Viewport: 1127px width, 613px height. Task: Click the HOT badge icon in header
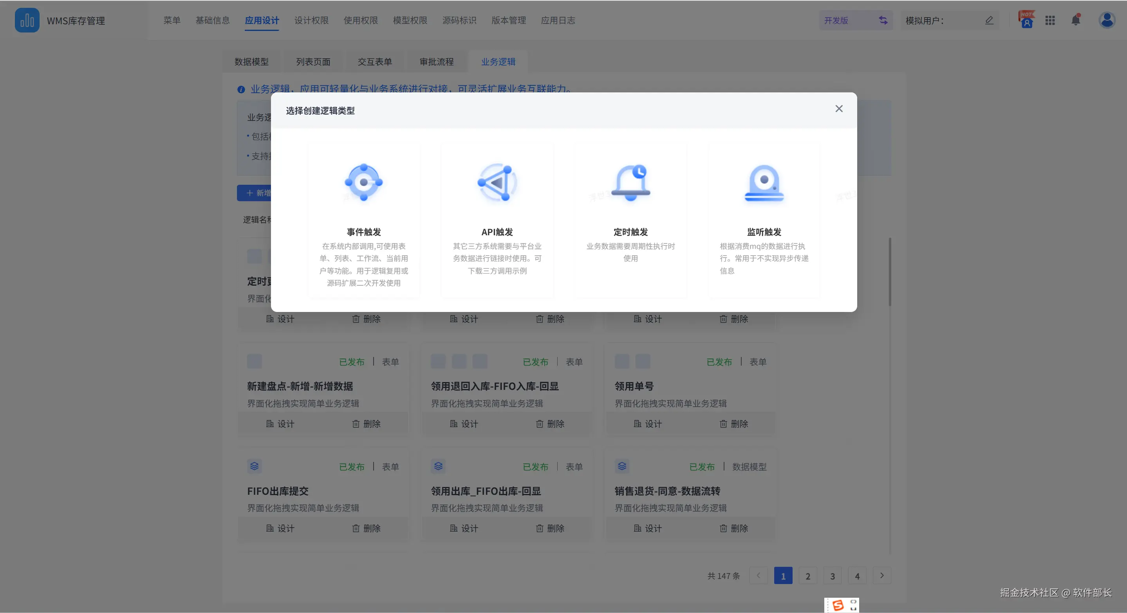(1026, 20)
